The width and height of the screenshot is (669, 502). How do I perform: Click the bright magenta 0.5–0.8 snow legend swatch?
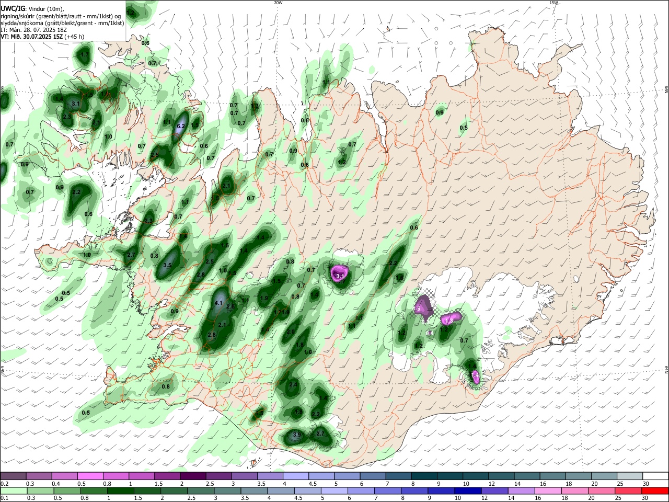[90, 476]
